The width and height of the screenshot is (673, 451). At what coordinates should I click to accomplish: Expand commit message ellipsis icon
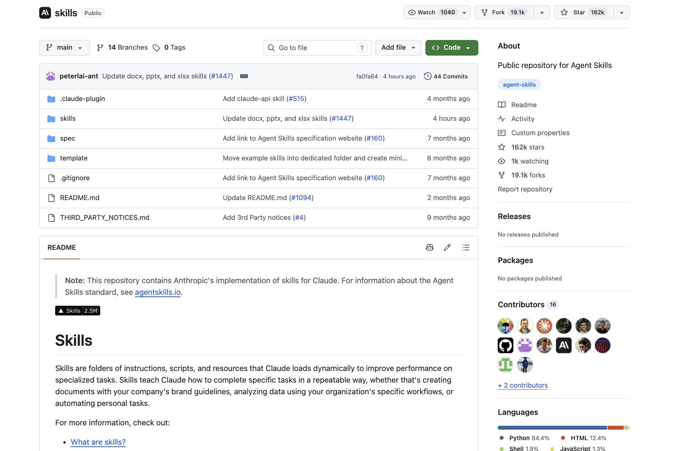click(244, 76)
